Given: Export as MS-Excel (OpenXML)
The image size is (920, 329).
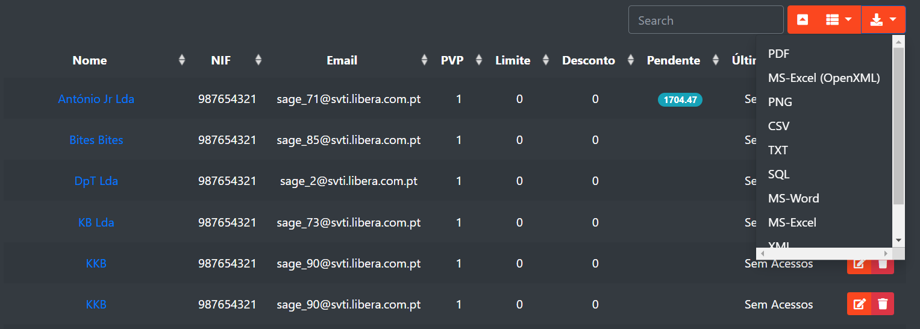Looking at the screenshot, I should pos(824,78).
